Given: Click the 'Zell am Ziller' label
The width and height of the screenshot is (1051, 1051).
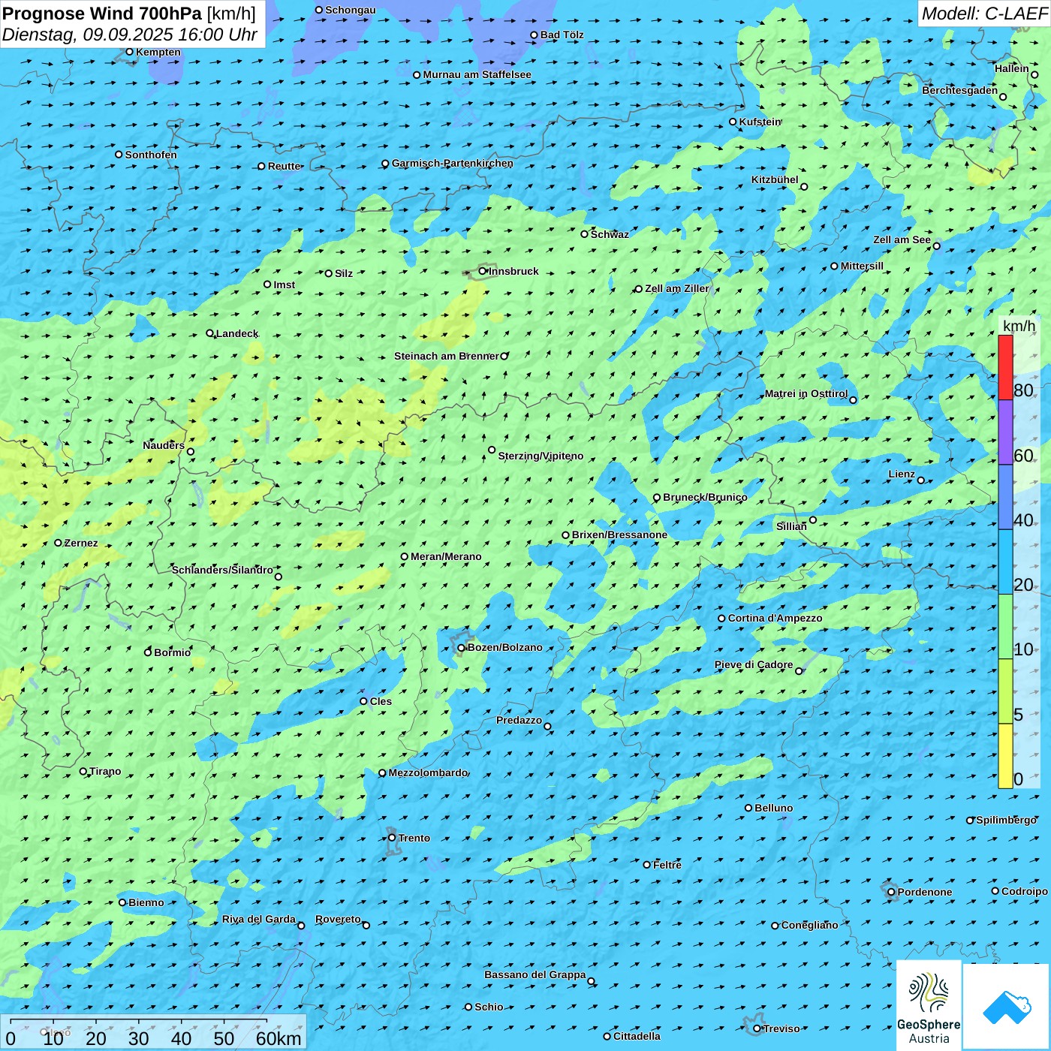Looking at the screenshot, I should coord(677,288).
